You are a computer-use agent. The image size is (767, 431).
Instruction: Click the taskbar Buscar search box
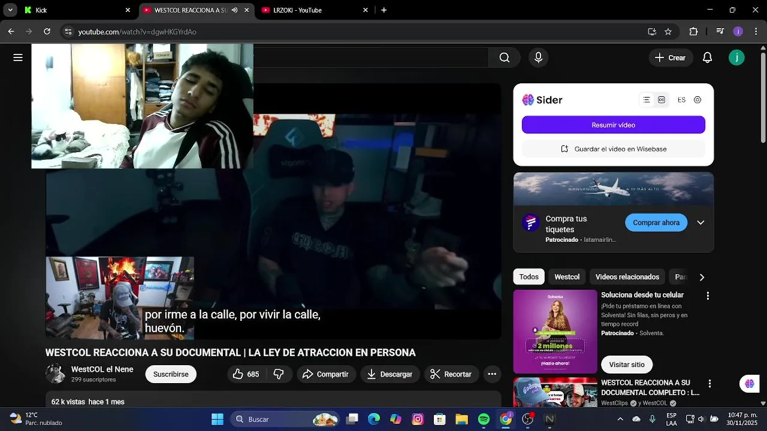(x=285, y=419)
